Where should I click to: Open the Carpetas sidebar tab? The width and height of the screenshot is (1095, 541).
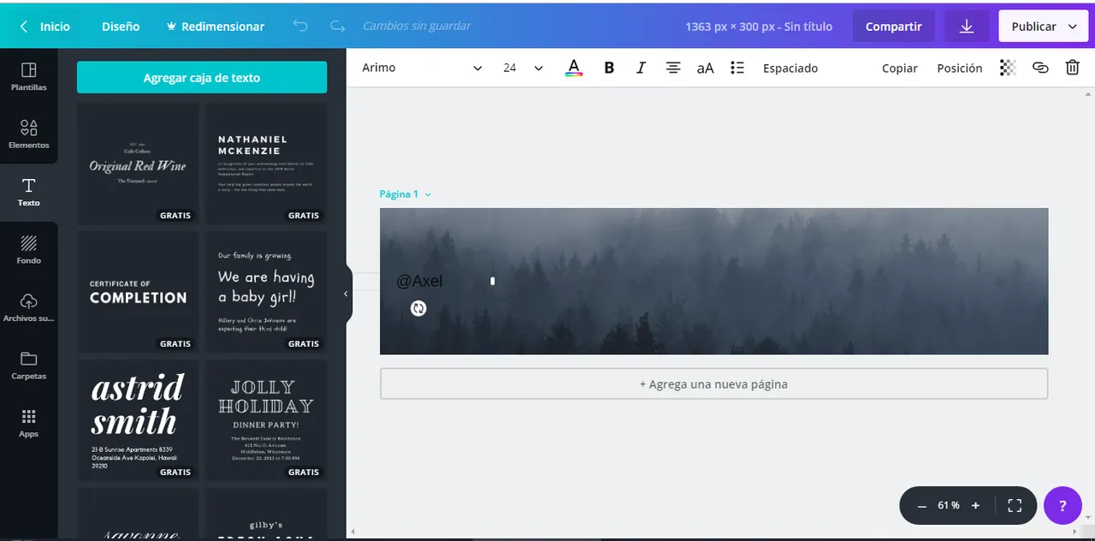click(28, 365)
